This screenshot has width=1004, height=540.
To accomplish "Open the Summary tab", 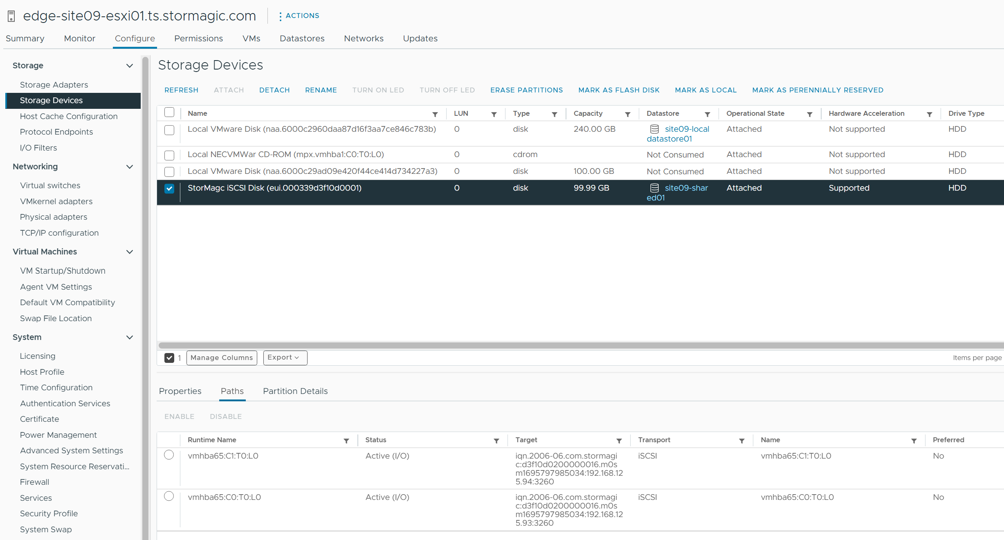I will 25,38.
